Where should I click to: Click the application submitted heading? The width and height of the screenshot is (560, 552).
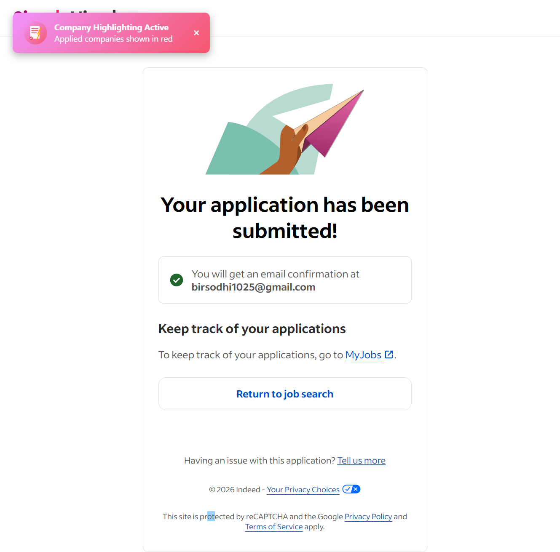point(285,218)
